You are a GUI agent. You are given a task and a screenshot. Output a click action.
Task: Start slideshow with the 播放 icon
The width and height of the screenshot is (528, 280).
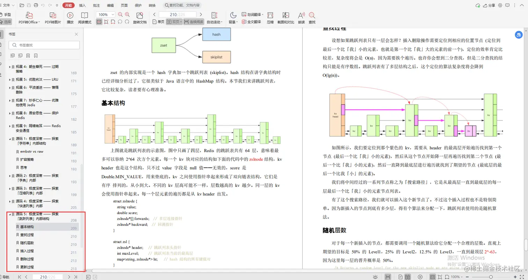[70, 15]
